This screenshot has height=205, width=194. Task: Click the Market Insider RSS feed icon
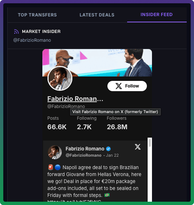click(x=16, y=31)
